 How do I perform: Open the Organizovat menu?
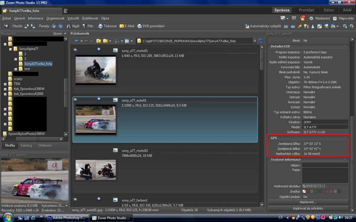coord(55,18)
